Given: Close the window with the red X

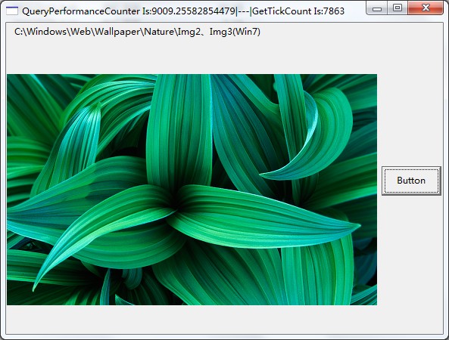Looking at the screenshot, I should coord(426,8).
